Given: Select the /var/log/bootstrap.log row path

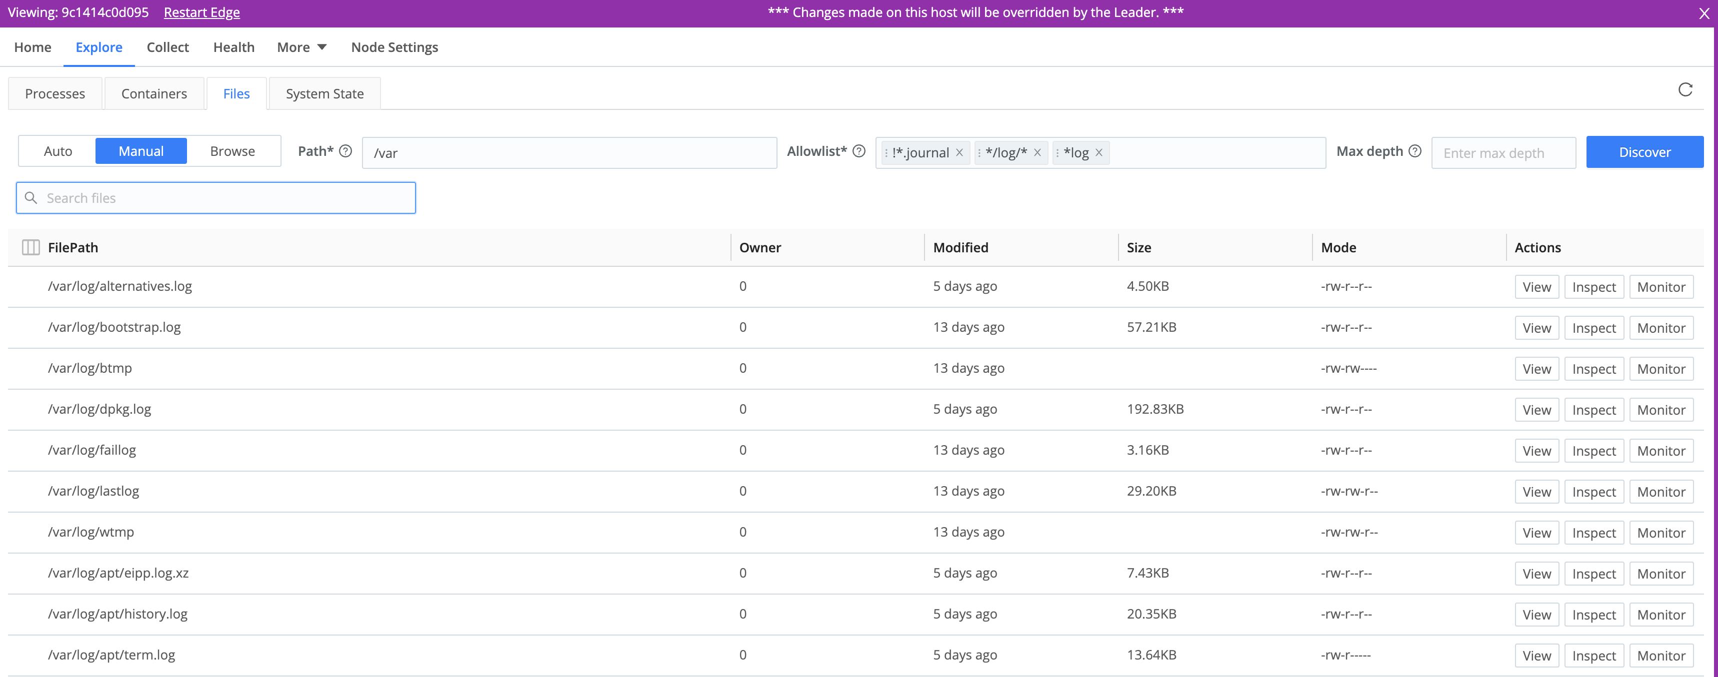Looking at the screenshot, I should [114, 327].
